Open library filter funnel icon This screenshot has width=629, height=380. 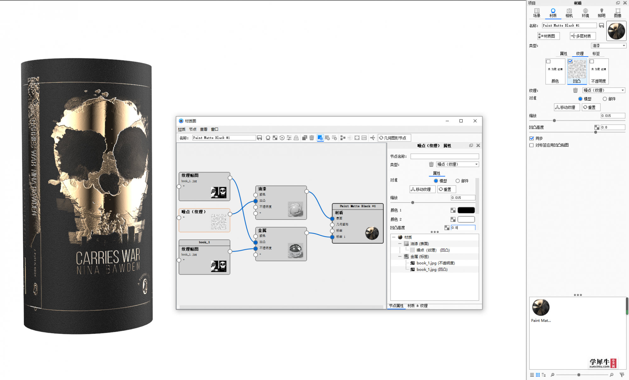click(x=621, y=375)
